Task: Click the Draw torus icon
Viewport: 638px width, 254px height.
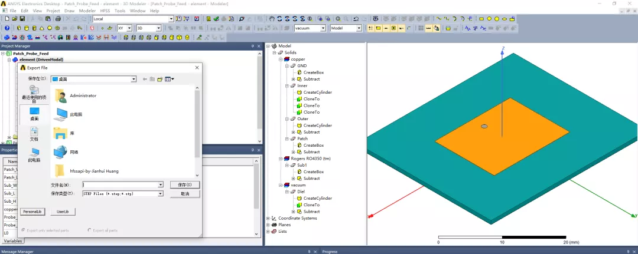Action: [57, 28]
